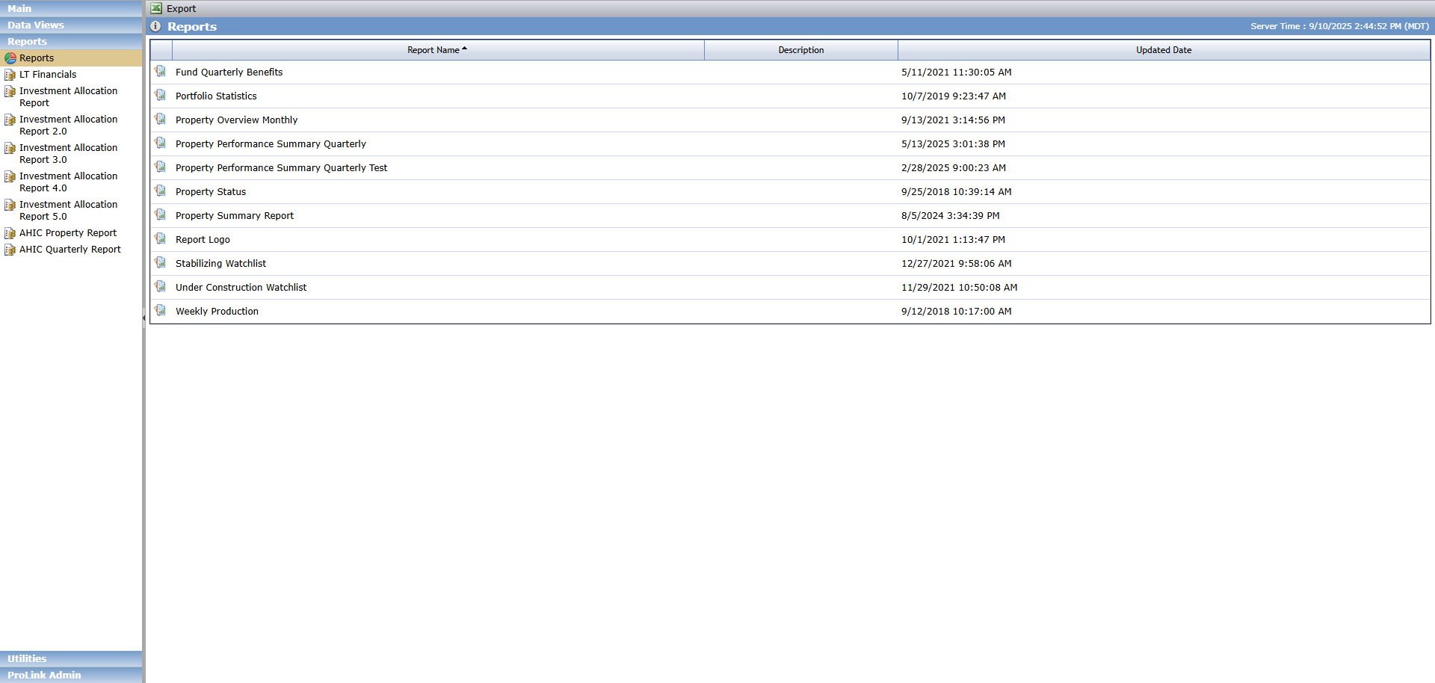
Task: Click the date 8/5/2024 3:34:39 PM
Action: pyautogui.click(x=950, y=216)
